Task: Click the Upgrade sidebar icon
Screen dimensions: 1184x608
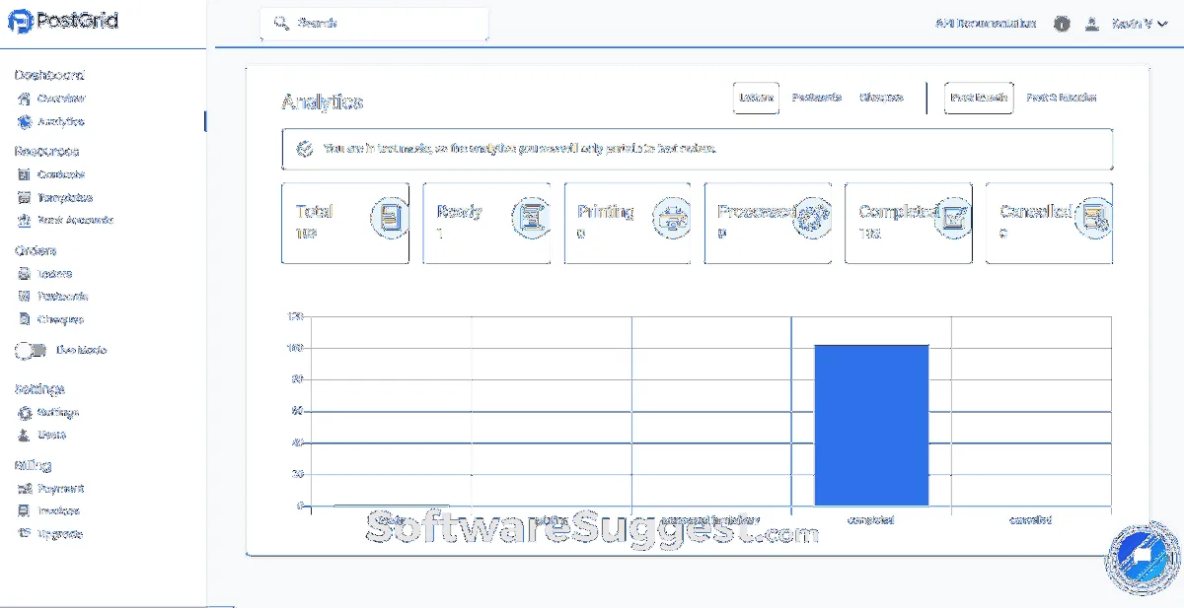Action: click(25, 534)
